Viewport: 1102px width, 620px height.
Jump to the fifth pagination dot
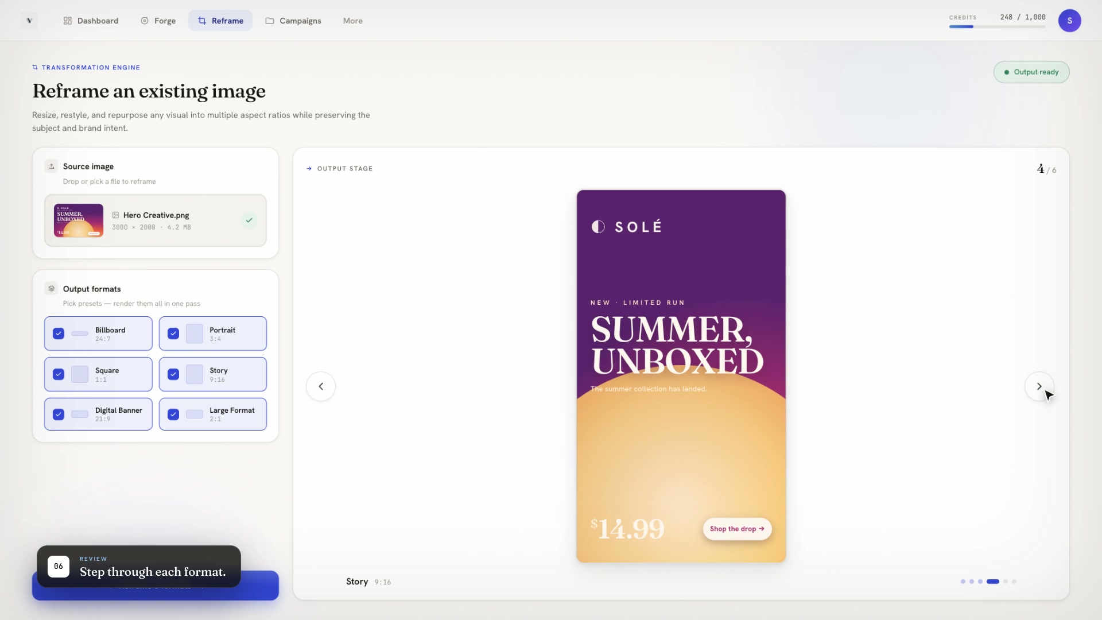tap(1006, 582)
